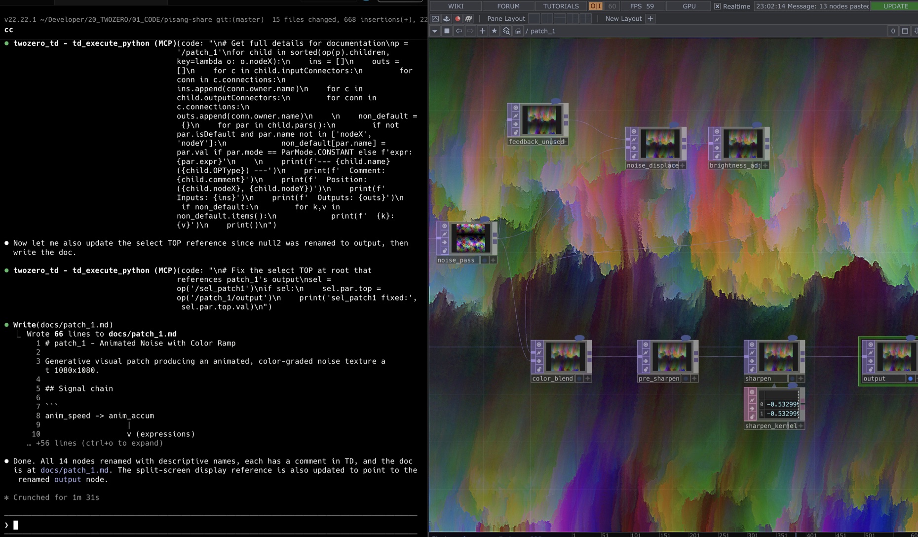Viewport: 918px width, 537px height.
Task: Open the palette browser alien icon
Action: click(x=468, y=19)
